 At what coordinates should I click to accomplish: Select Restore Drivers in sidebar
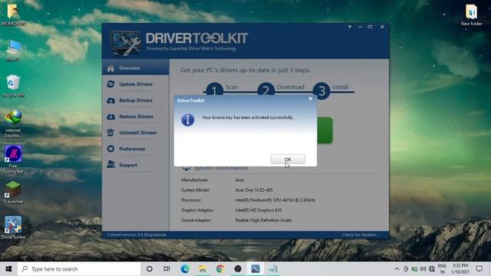click(x=136, y=117)
